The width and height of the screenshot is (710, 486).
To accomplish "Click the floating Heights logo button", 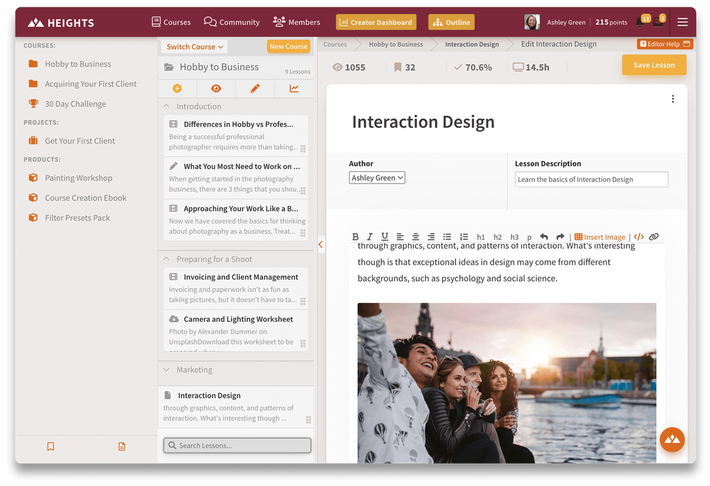I will [x=672, y=439].
